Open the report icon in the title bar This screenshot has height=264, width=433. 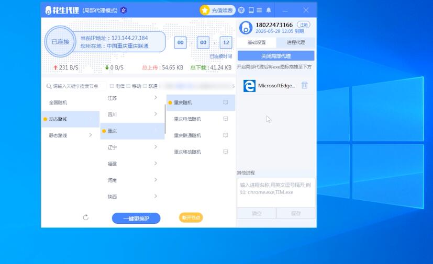click(241, 10)
